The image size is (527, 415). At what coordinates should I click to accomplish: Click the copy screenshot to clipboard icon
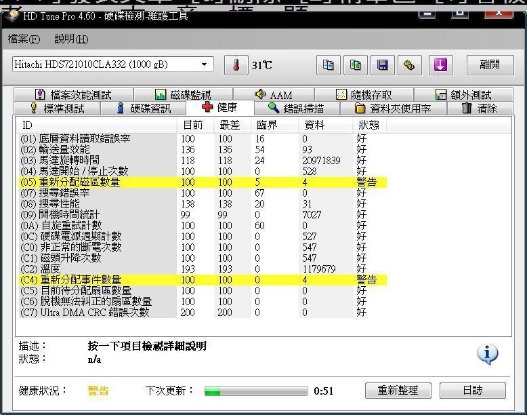[x=356, y=65]
